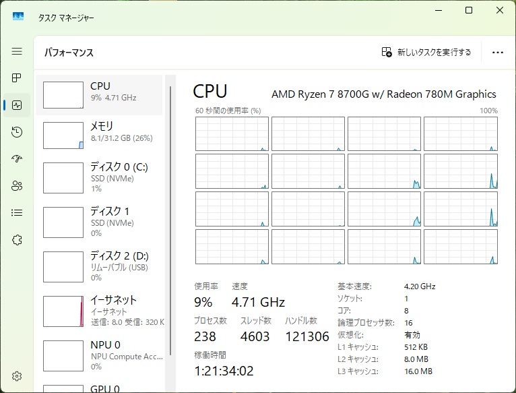
Task: Open the three-dot more options menu
Action: (498, 53)
